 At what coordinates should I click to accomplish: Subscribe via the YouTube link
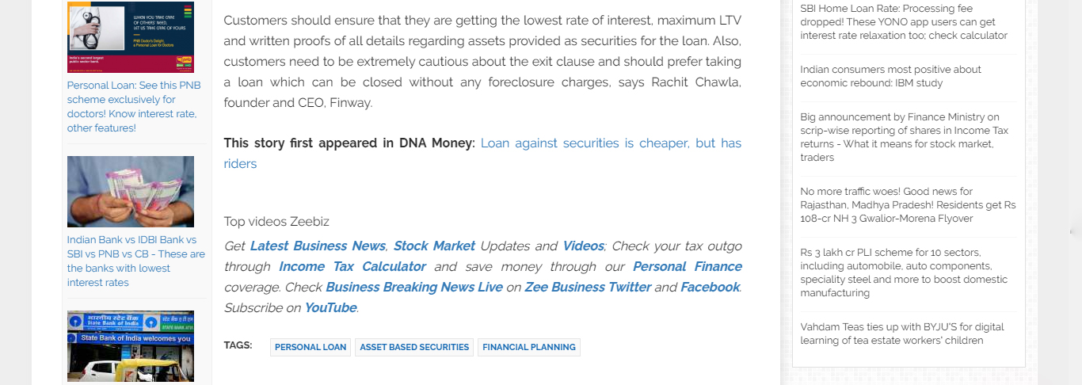click(330, 308)
